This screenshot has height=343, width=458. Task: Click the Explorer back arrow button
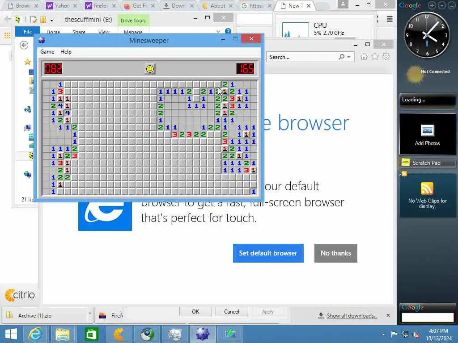[24, 45]
